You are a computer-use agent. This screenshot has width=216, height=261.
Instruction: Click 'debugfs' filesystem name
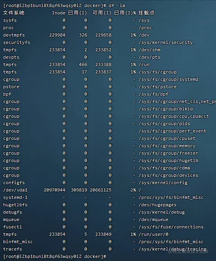pos(12,212)
